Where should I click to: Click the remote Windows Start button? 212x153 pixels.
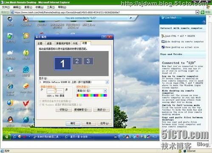[x=7, y=137]
